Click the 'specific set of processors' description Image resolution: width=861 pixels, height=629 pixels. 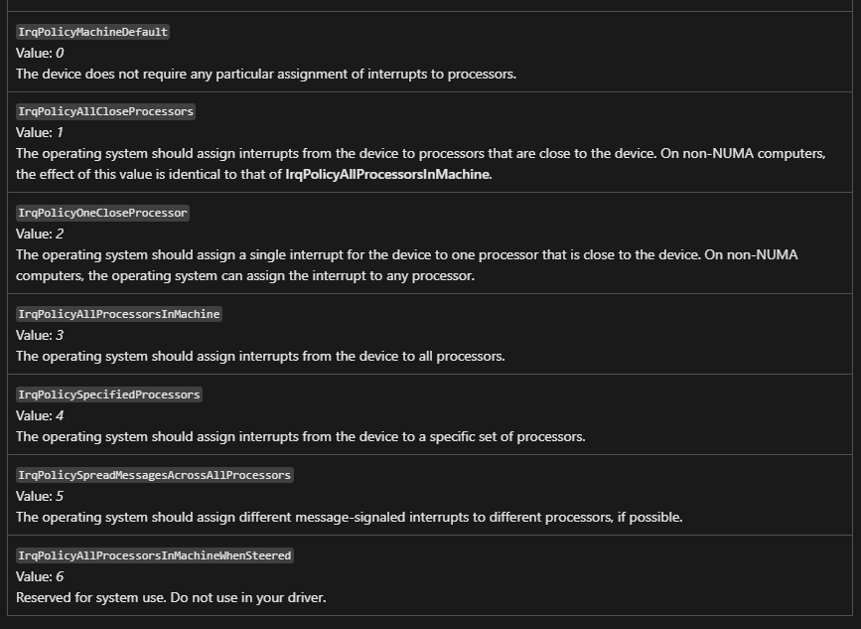[x=300, y=437]
